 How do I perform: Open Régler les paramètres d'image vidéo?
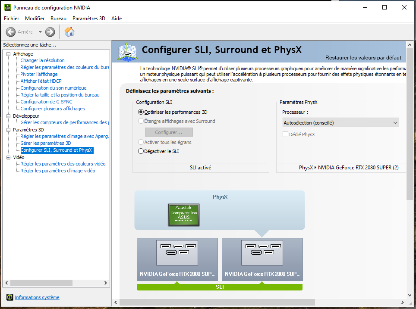click(x=57, y=171)
